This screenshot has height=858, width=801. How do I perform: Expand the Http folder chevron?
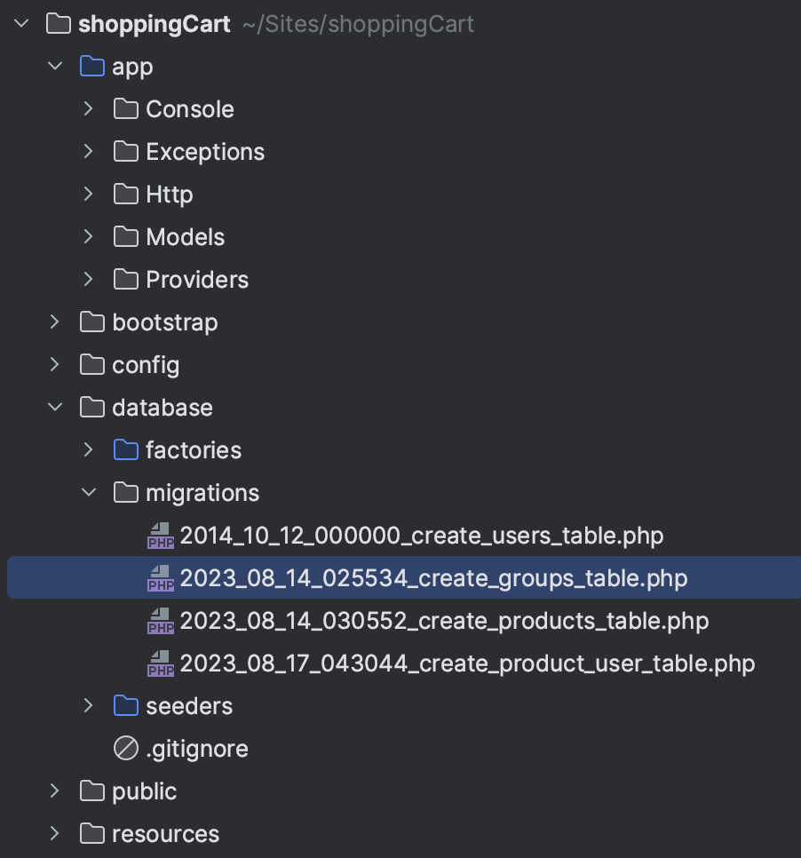(89, 195)
